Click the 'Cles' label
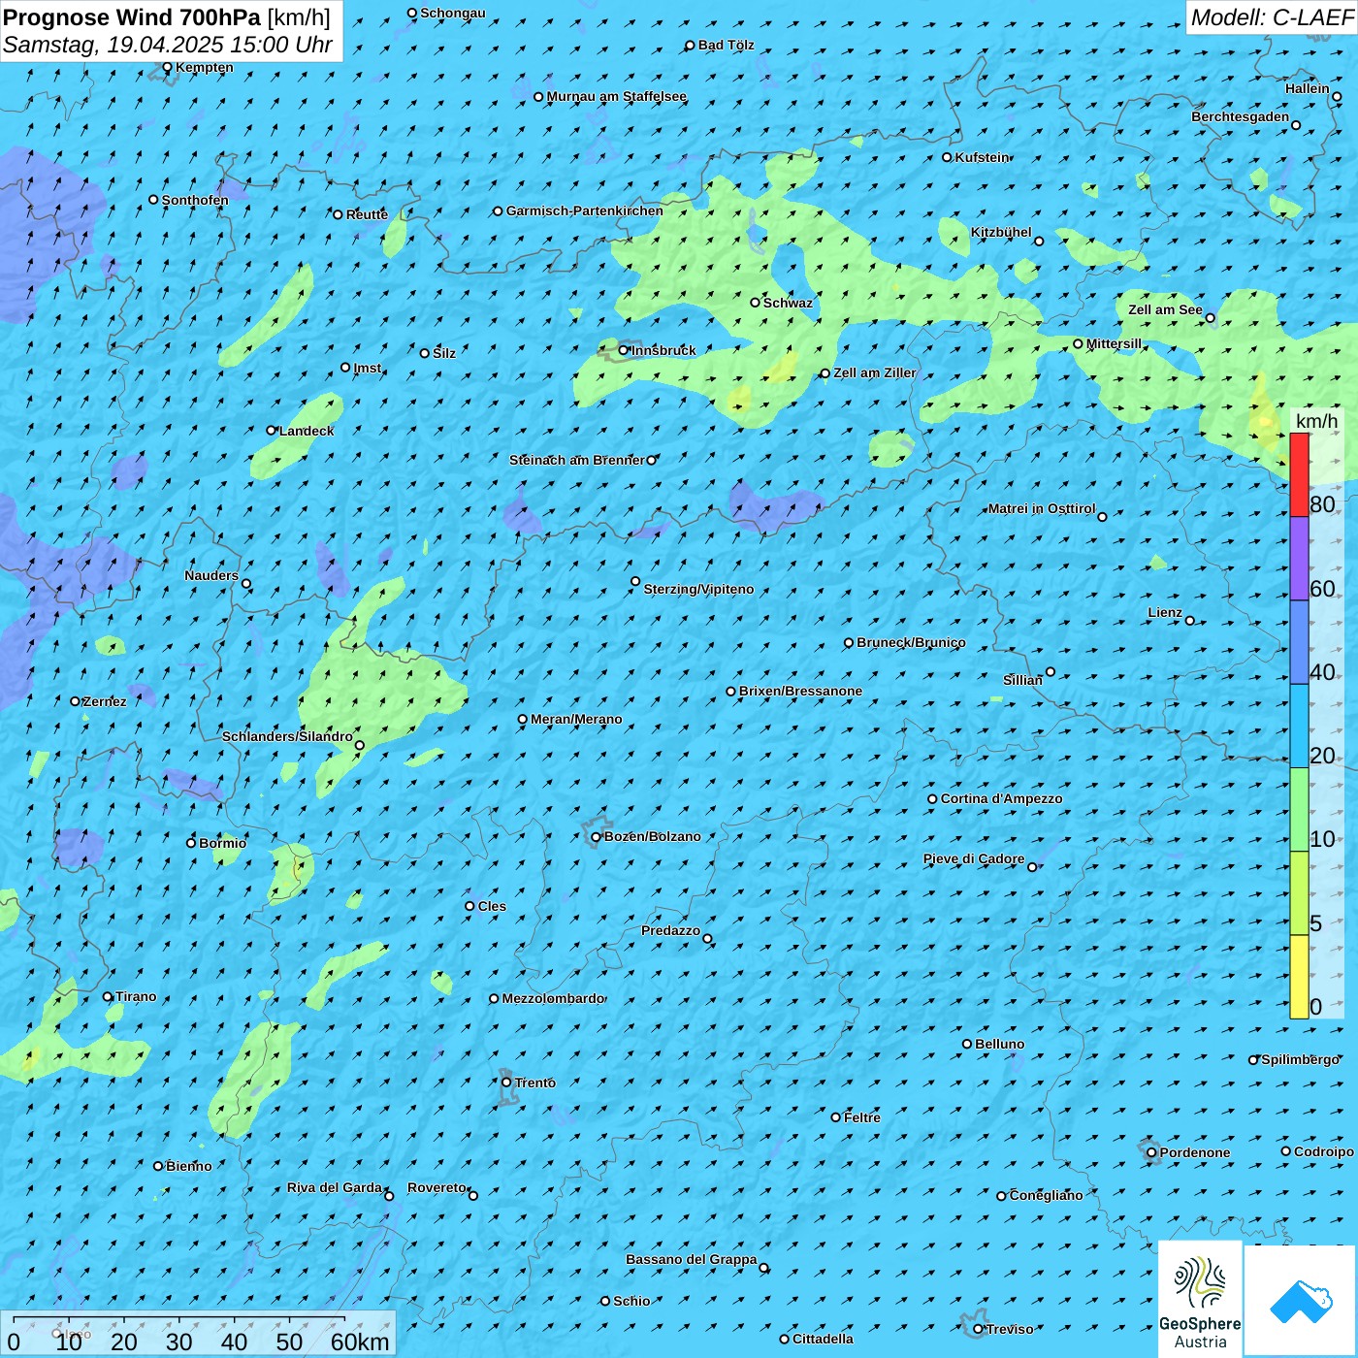Viewport: 1358px width, 1358px height. [x=492, y=906]
